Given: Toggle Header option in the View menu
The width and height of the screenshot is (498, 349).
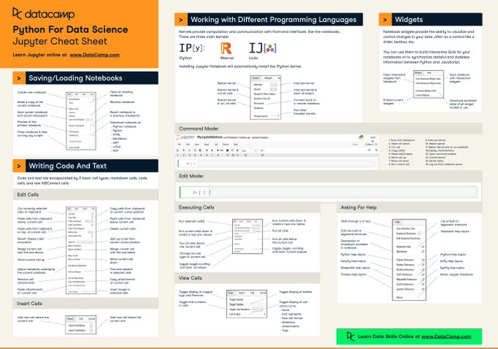Looking at the screenshot, I should tap(237, 299).
